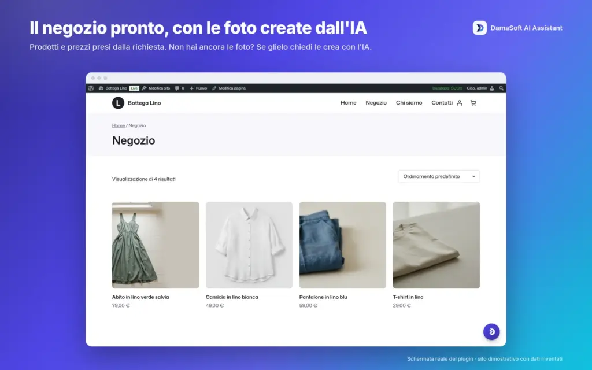The image size is (592, 370).
Task: Click the 59,00 € price
Action: (x=308, y=305)
